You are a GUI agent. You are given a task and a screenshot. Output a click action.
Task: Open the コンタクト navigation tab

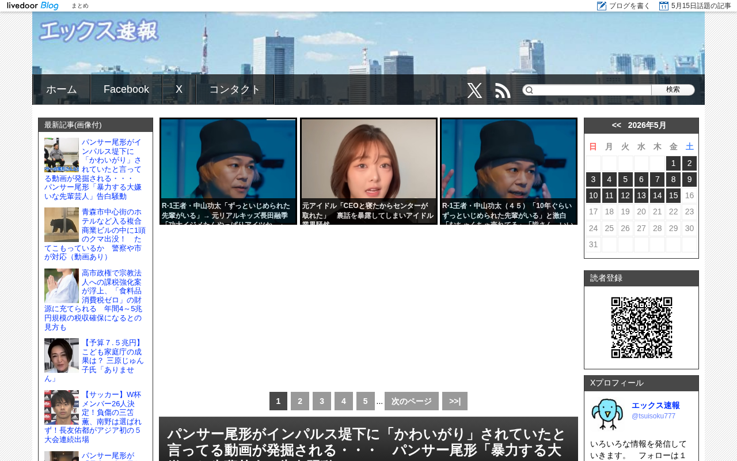point(235,89)
